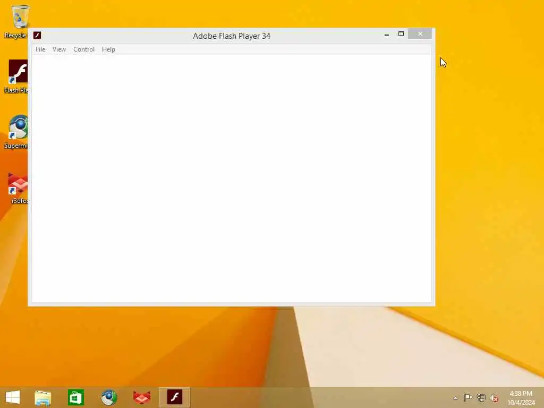Open File Explorer from the taskbar

[x=43, y=397]
